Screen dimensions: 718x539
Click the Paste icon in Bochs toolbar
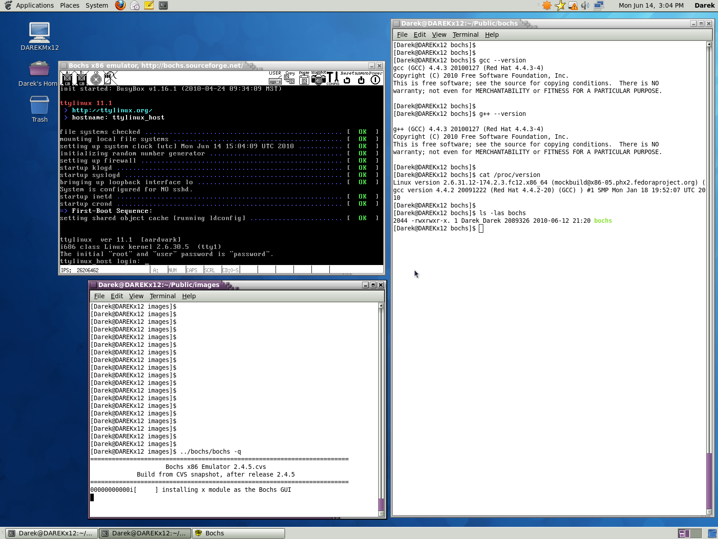point(304,78)
